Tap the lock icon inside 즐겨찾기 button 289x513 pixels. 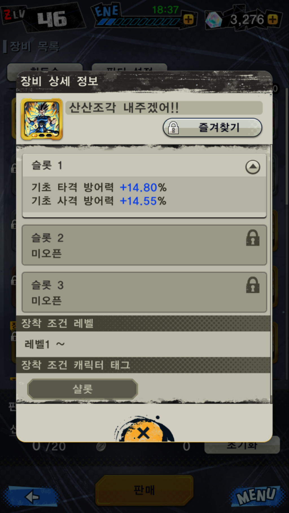coord(173,128)
